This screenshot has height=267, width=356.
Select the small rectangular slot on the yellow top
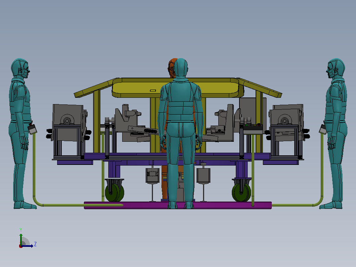tap(153, 91)
